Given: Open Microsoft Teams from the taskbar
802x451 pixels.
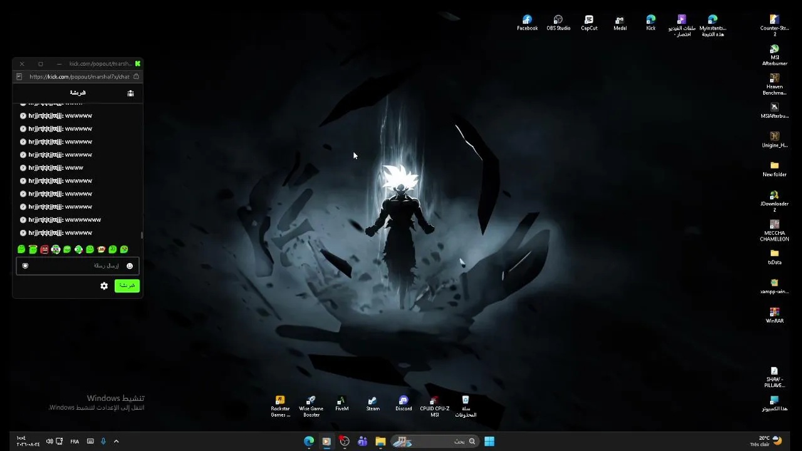Looking at the screenshot, I should (362, 442).
